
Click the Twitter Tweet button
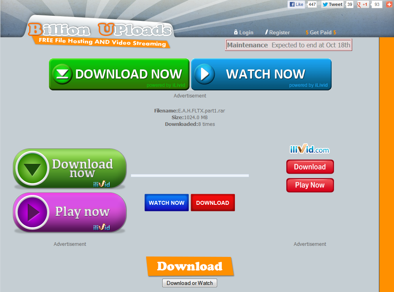(x=332, y=4)
